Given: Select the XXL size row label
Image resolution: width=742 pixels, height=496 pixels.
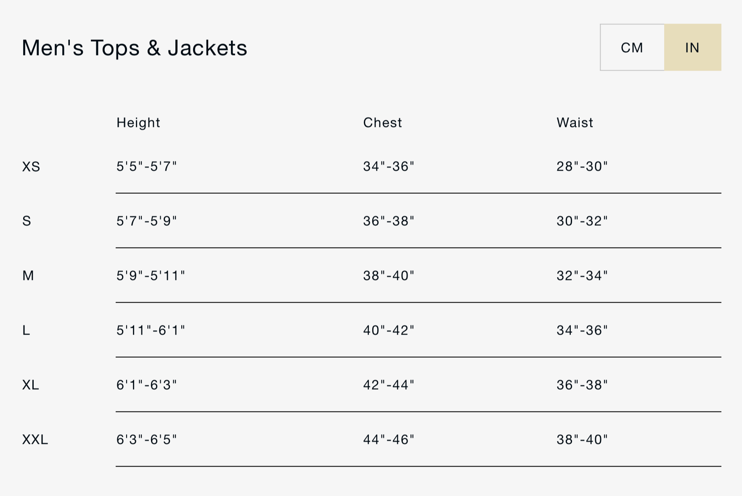Looking at the screenshot, I should [x=35, y=440].
